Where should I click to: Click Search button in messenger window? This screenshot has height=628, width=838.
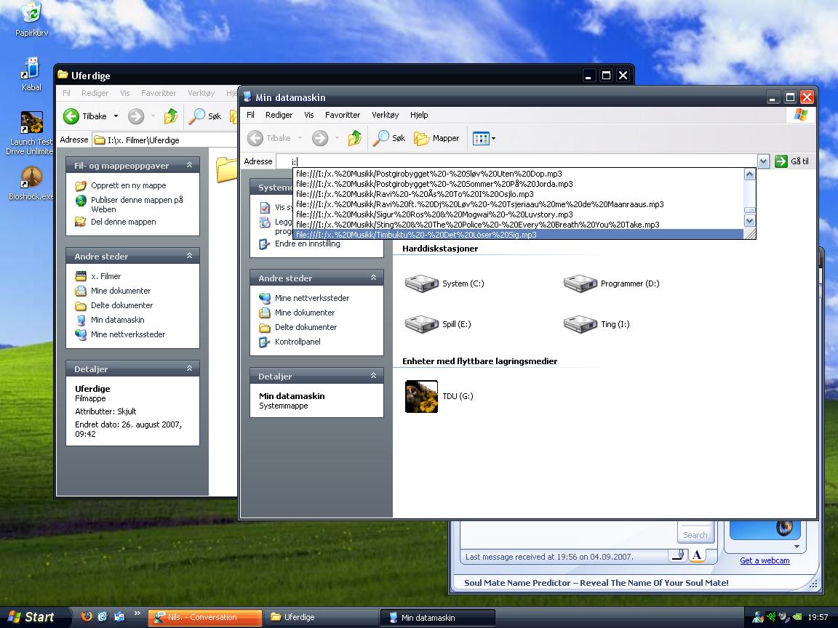695,534
